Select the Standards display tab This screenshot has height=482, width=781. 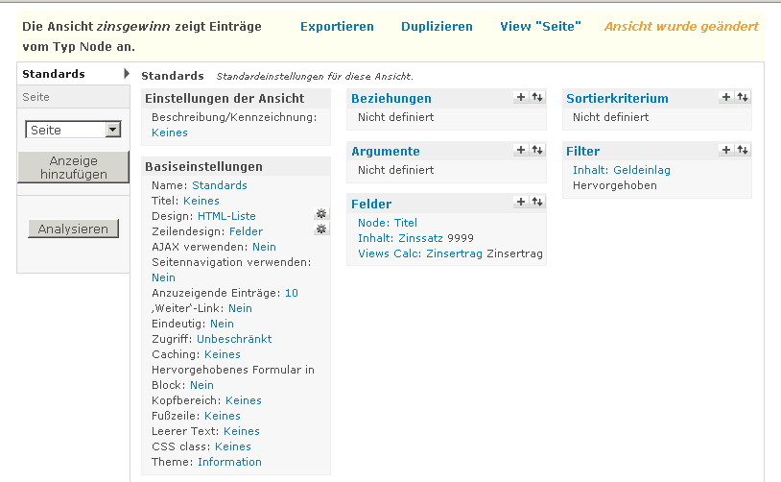point(54,74)
